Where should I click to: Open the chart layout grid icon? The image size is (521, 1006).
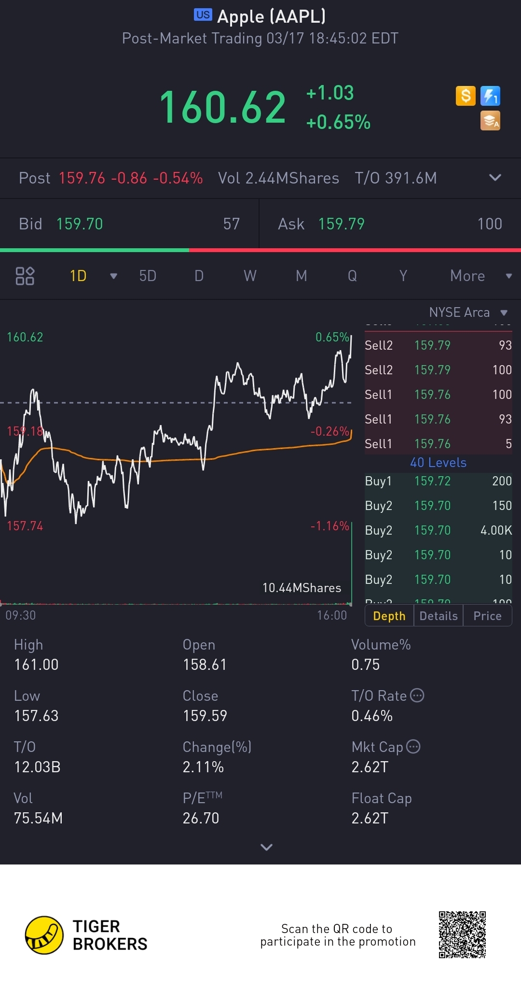tap(25, 276)
